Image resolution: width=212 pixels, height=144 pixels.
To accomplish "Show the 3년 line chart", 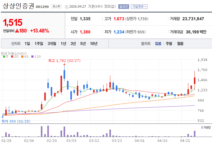I will coord(73,44).
